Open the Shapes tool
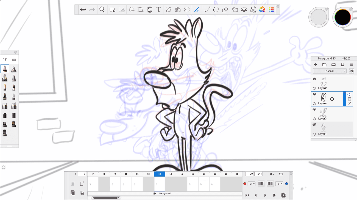Image resolution: width=357 pixels, height=200 pixels. coord(225,10)
